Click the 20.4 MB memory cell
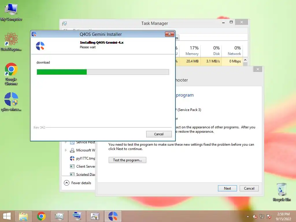The image size is (296, 222). [x=190, y=61]
